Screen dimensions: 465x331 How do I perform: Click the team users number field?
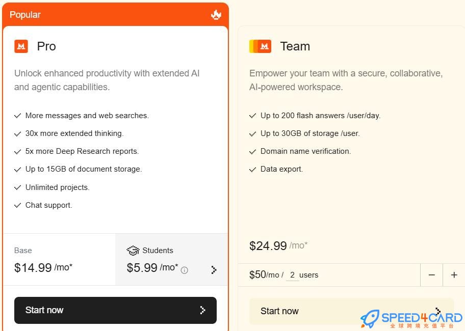[292, 275]
